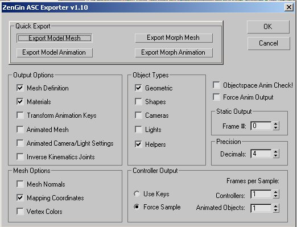Decrease Animated Objects frames down arrow

click(276, 211)
